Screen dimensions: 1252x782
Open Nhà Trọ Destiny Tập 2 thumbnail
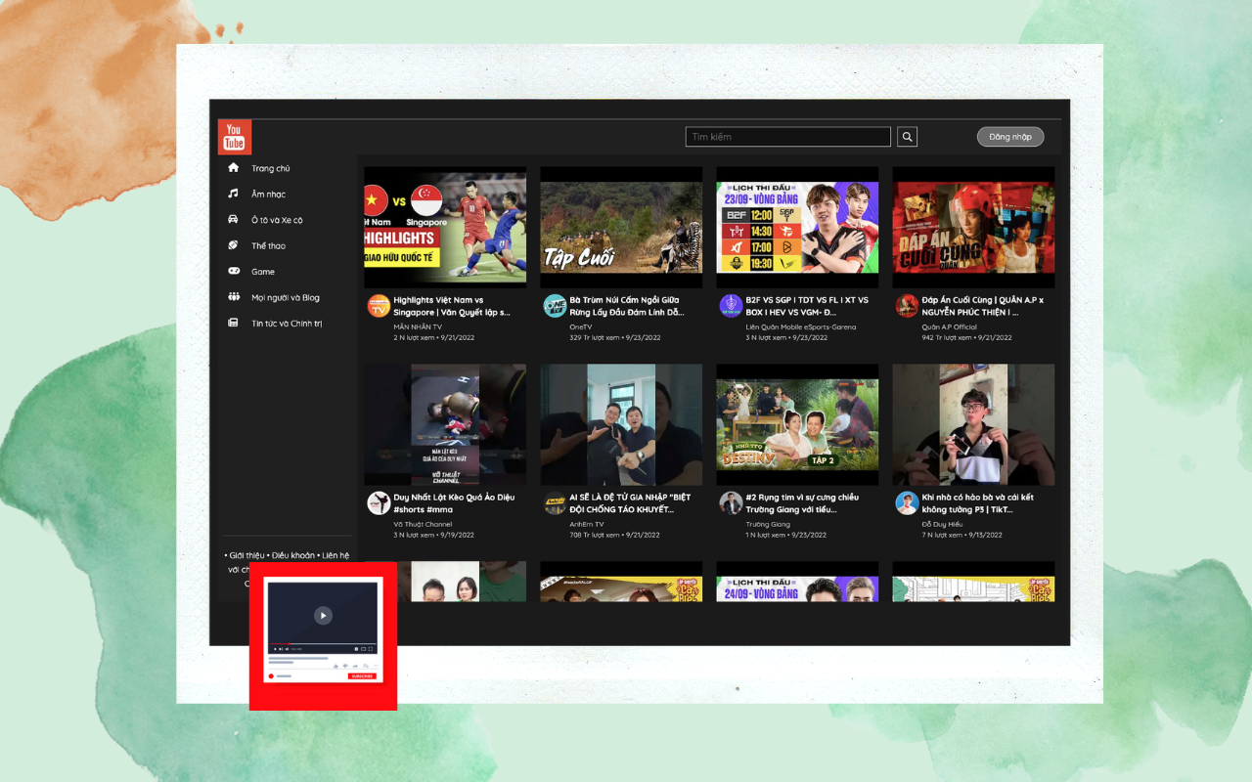coord(797,424)
